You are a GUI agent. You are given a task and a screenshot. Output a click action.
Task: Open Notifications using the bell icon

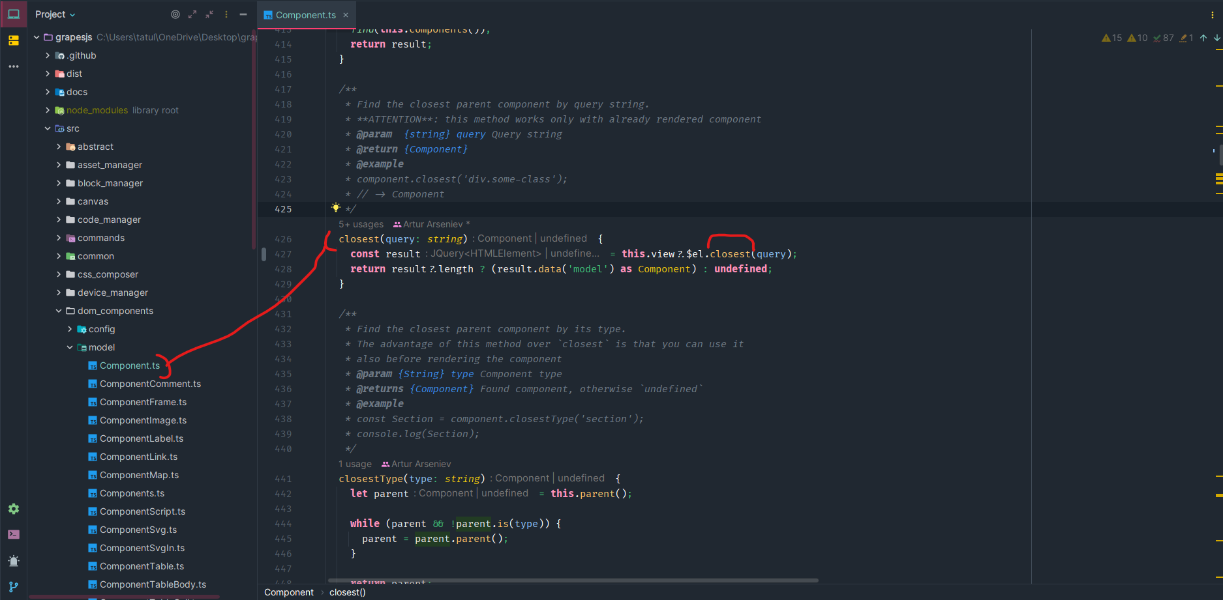pyautogui.click(x=14, y=561)
